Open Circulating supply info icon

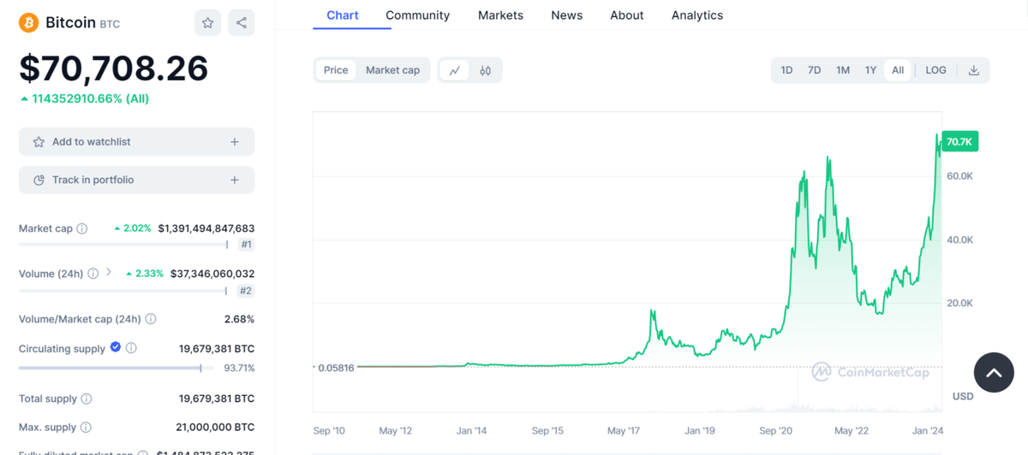tap(131, 348)
